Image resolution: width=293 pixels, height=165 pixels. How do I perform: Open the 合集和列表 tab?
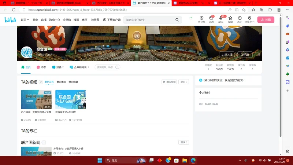coord(79,67)
